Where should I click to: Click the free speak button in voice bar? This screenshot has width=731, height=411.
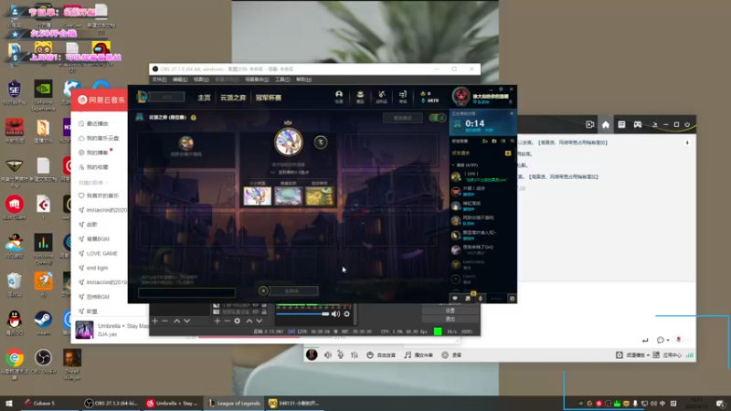[381, 355]
